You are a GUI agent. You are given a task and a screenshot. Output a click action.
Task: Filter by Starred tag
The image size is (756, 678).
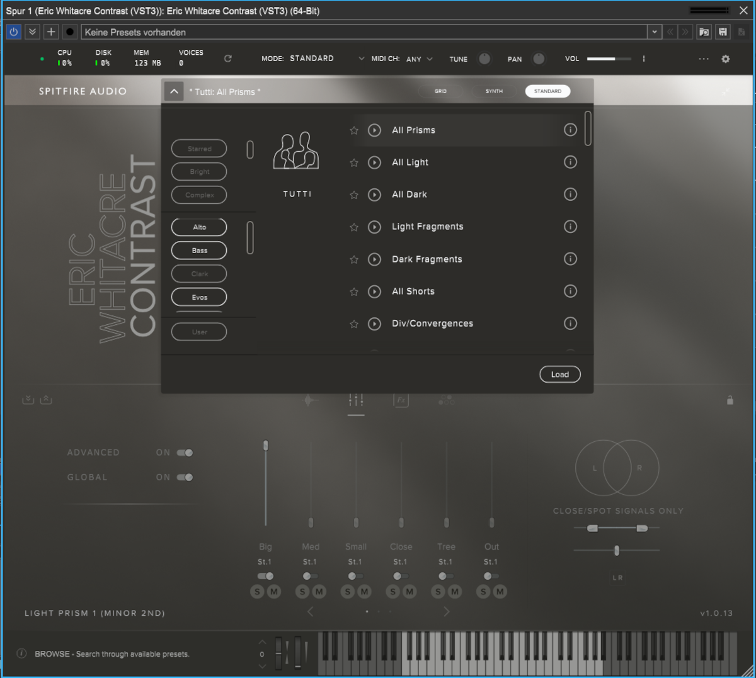[199, 149]
